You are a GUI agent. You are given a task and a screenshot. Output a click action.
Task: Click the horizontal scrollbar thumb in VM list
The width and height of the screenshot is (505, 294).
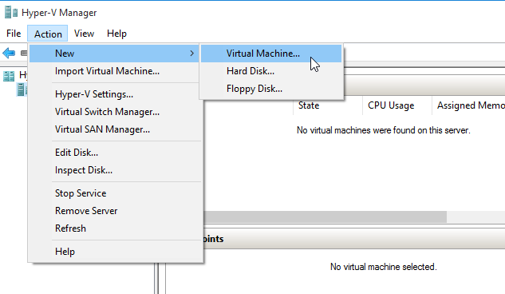tap(325, 217)
